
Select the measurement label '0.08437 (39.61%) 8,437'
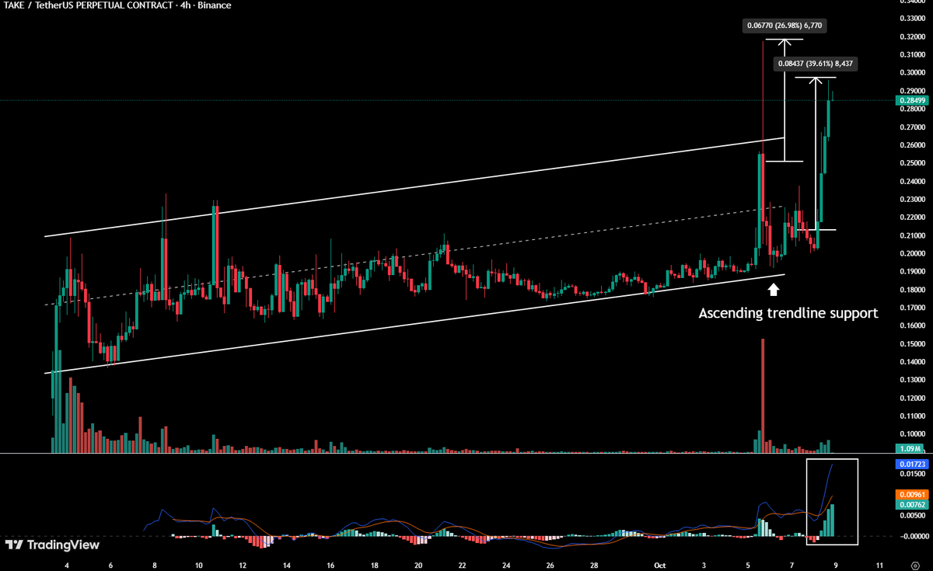click(816, 64)
